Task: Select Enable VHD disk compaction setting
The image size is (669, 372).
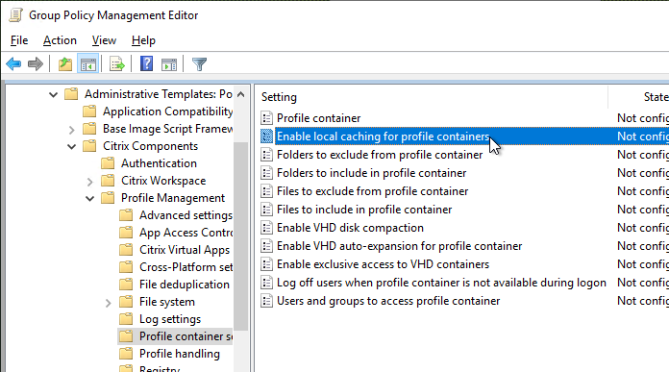Action: click(350, 228)
